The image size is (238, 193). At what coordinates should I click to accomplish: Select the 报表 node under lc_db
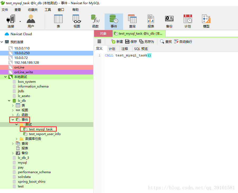[x=25, y=148]
